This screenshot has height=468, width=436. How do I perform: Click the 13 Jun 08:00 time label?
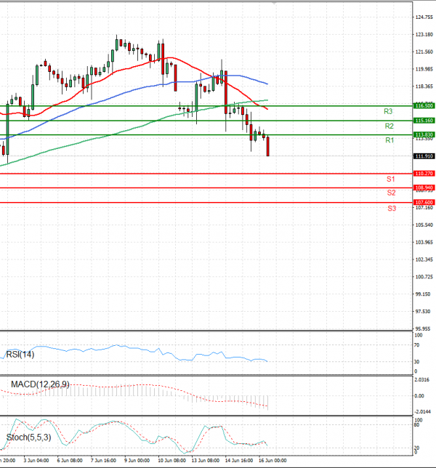tap(206, 461)
